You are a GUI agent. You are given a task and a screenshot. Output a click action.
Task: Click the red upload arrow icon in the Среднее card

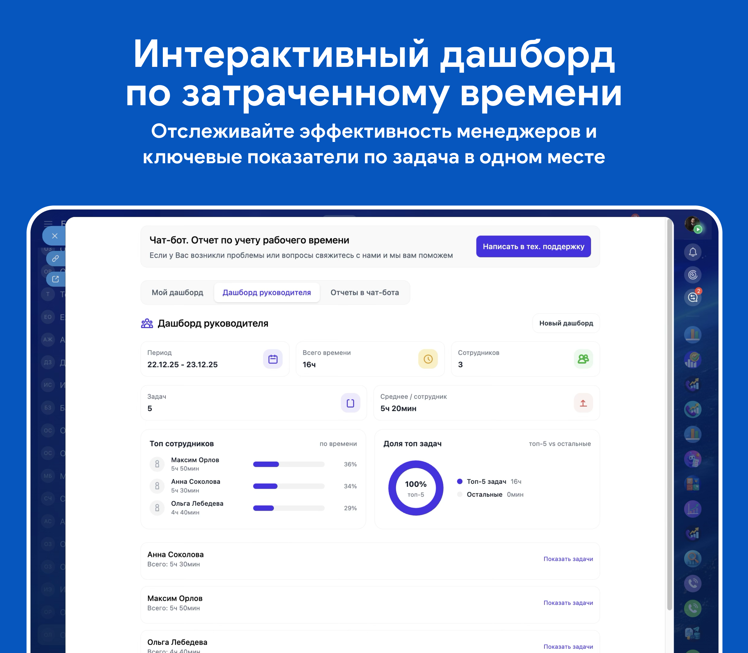coord(583,403)
